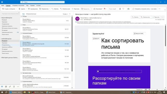The width and height of the screenshot is (167, 94).
Task: Click the filter email funnel icon
Action: pos(123,9)
